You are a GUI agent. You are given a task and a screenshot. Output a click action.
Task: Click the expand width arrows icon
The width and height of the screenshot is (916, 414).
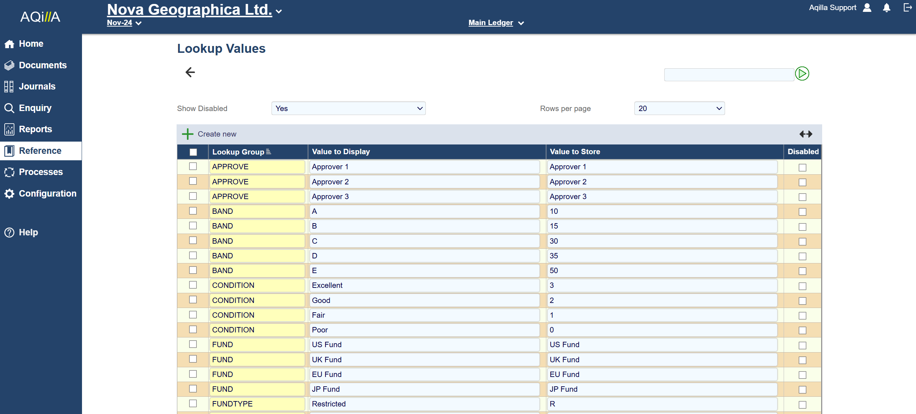[x=806, y=134]
